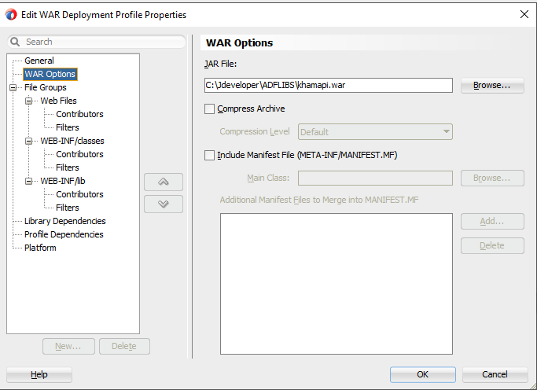The image size is (537, 390).
Task: Collapse the WEB-INF/lib node
Action: coord(29,181)
